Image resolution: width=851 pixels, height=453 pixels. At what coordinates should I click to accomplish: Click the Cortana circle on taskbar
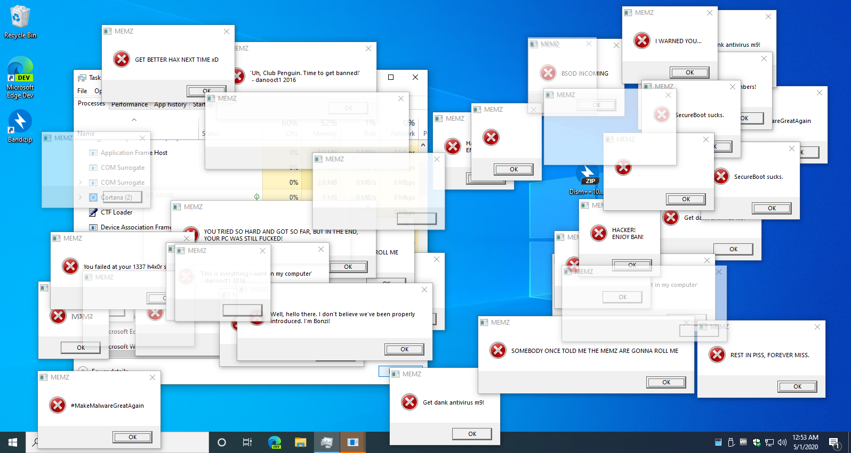222,442
